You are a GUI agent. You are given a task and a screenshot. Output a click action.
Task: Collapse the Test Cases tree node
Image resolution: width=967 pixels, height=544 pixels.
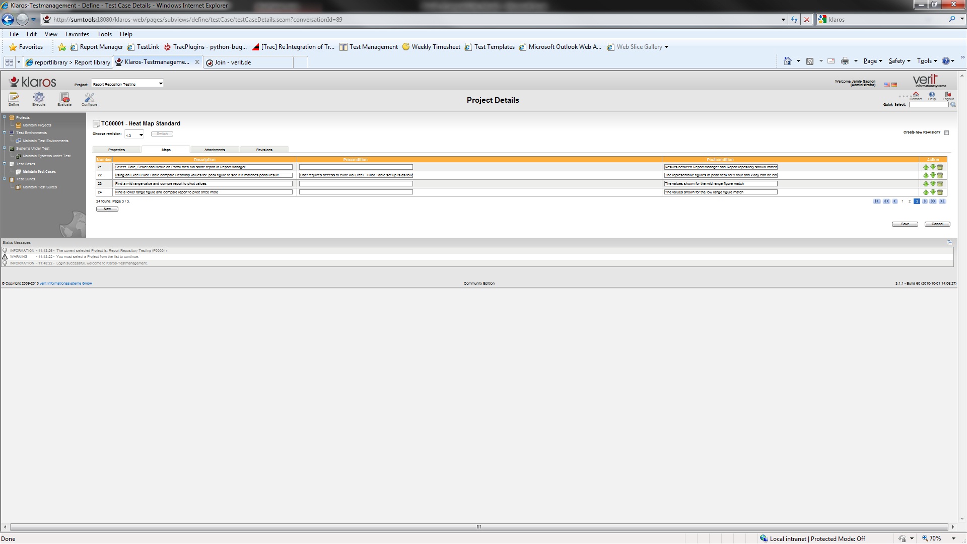click(x=5, y=163)
